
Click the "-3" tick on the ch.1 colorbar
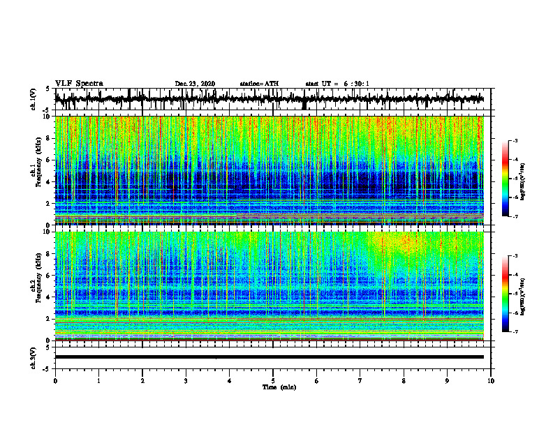(515, 140)
